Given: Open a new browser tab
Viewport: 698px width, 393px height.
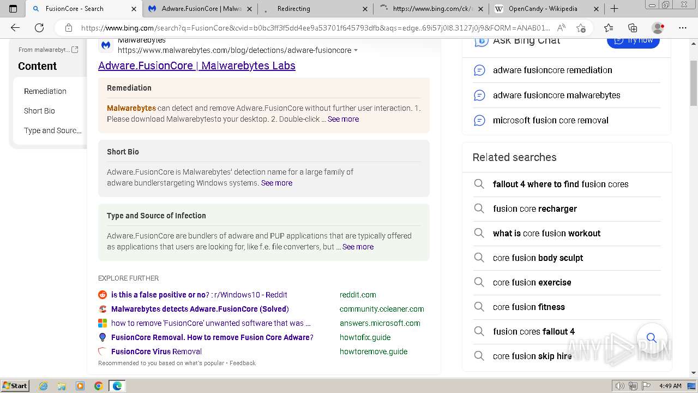Looking at the screenshot, I should (614, 9).
